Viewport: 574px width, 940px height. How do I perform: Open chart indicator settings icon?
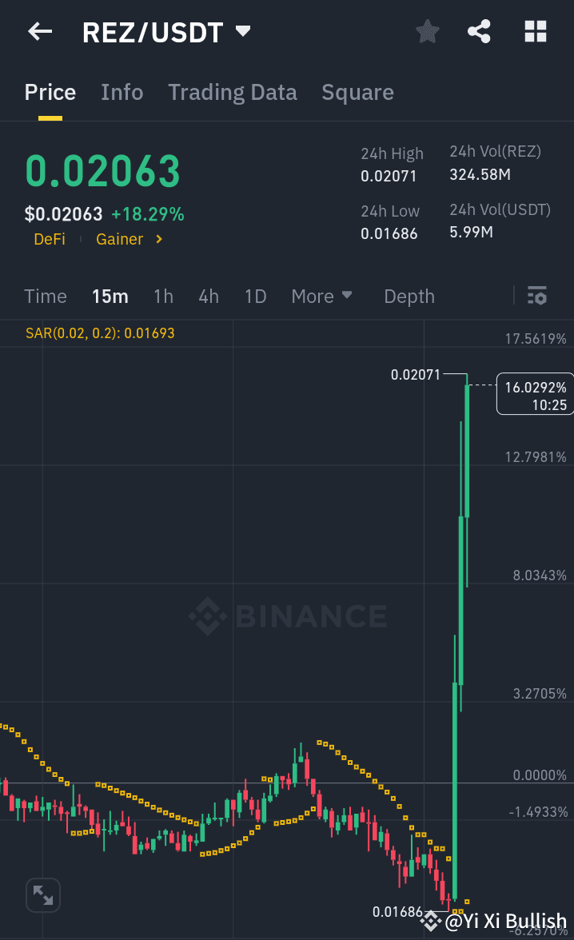536,296
